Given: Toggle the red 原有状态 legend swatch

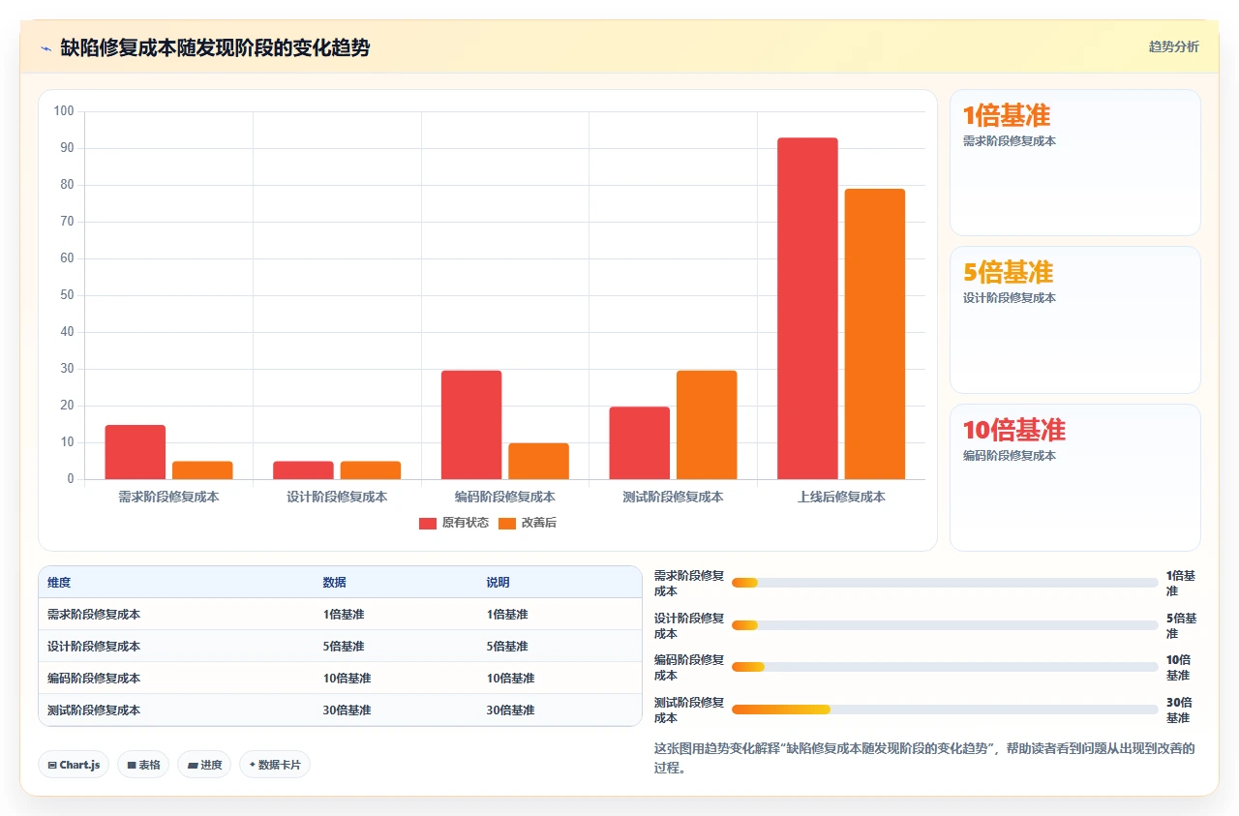Looking at the screenshot, I should (x=428, y=523).
